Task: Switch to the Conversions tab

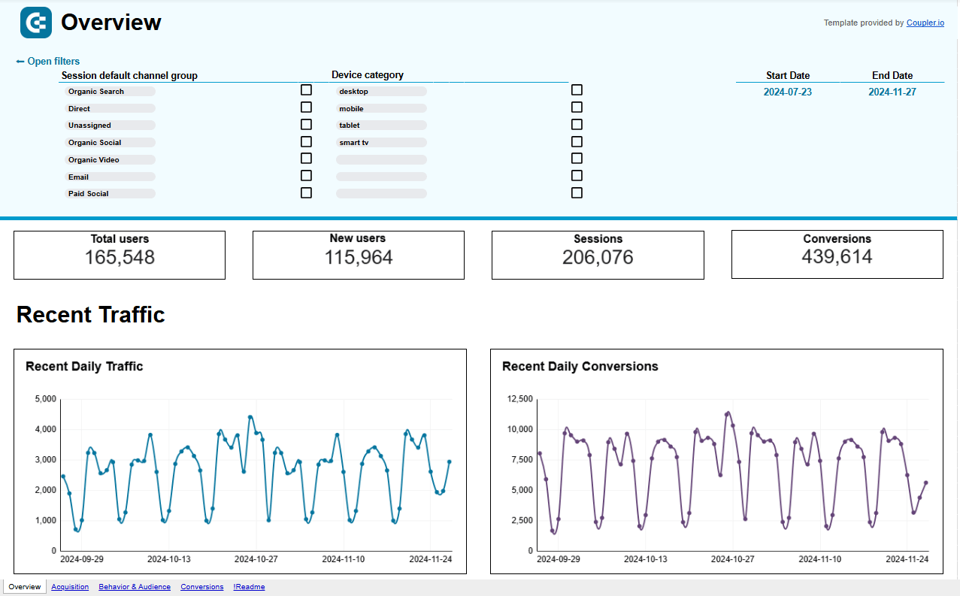Action: click(x=201, y=586)
